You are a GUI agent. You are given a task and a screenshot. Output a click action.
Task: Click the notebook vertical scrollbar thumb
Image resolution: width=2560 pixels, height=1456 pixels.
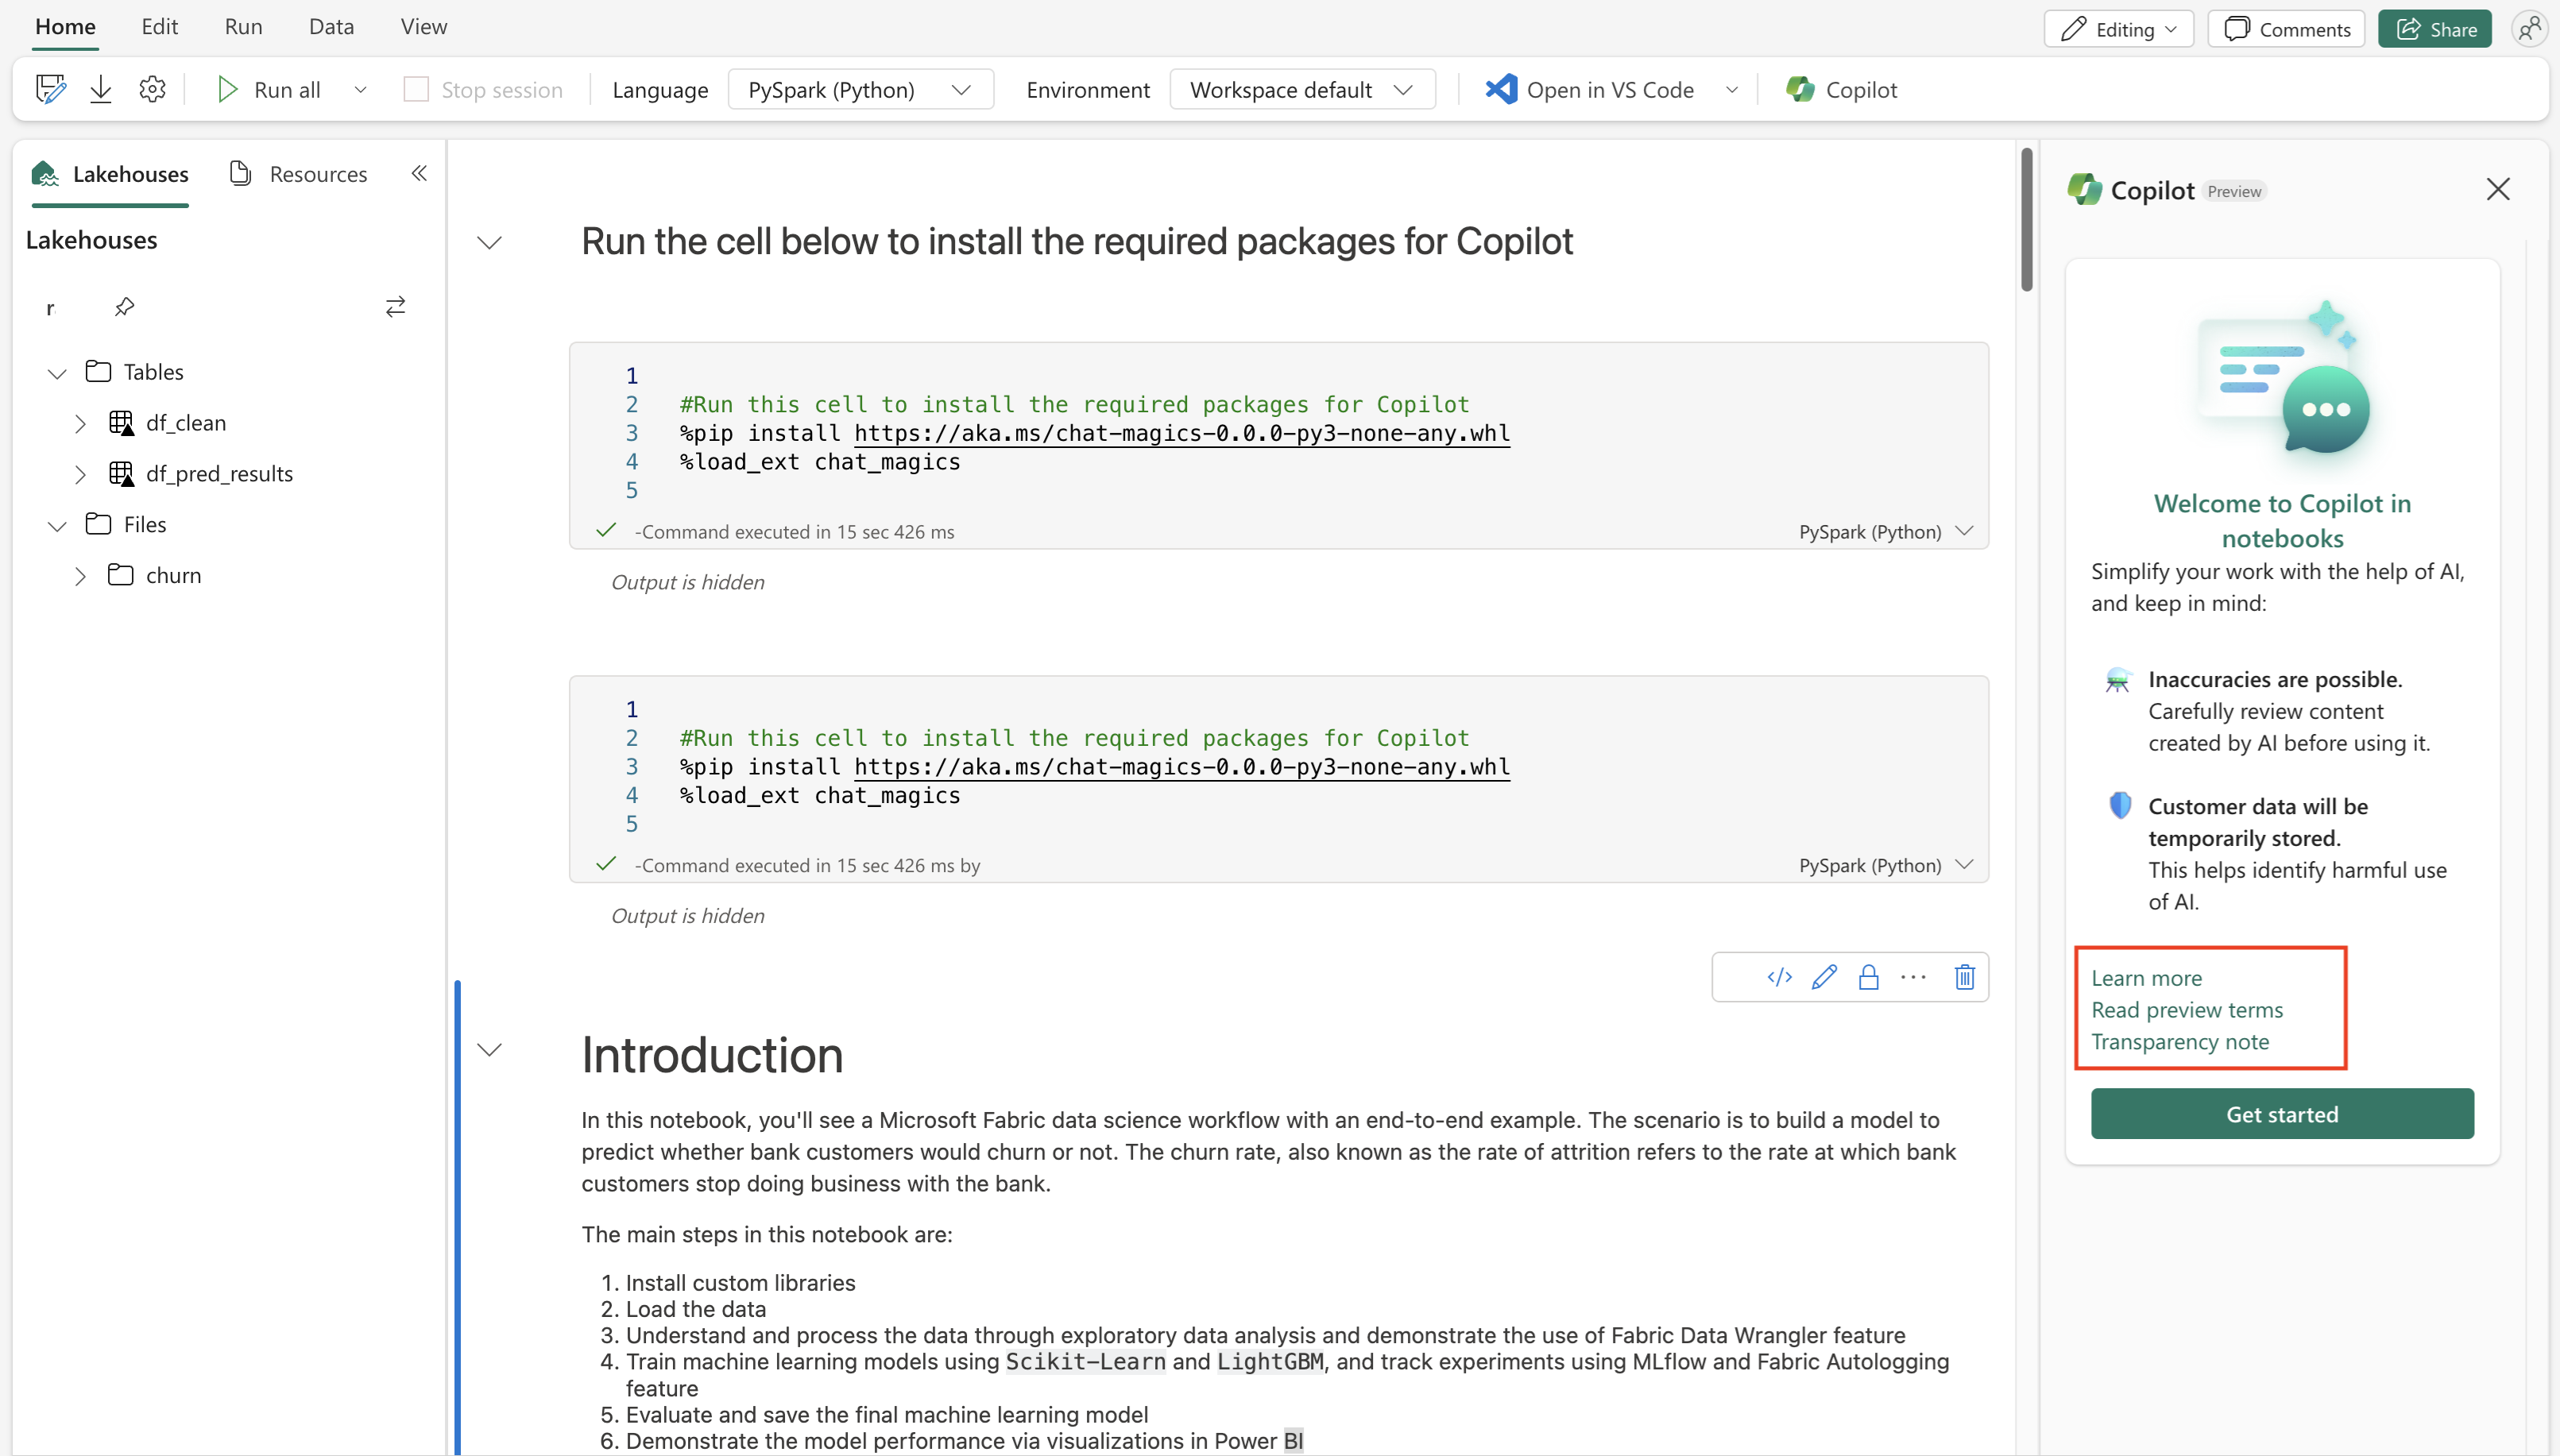(x=2026, y=220)
